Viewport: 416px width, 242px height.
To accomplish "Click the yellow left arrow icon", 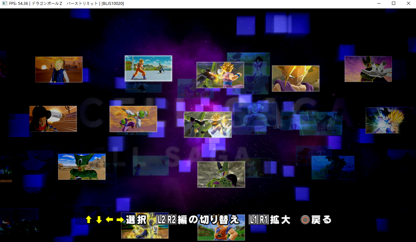I will [x=110, y=220].
